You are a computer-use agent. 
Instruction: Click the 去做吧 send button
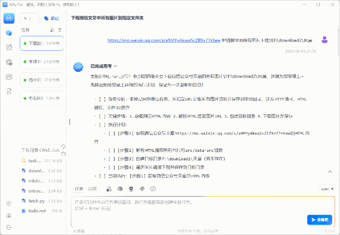click(319, 220)
